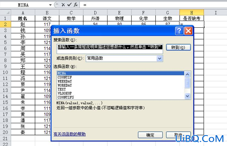Screen dimensions: 227x146
Task: Click the OK (确定) button
Action: pos(150,135)
